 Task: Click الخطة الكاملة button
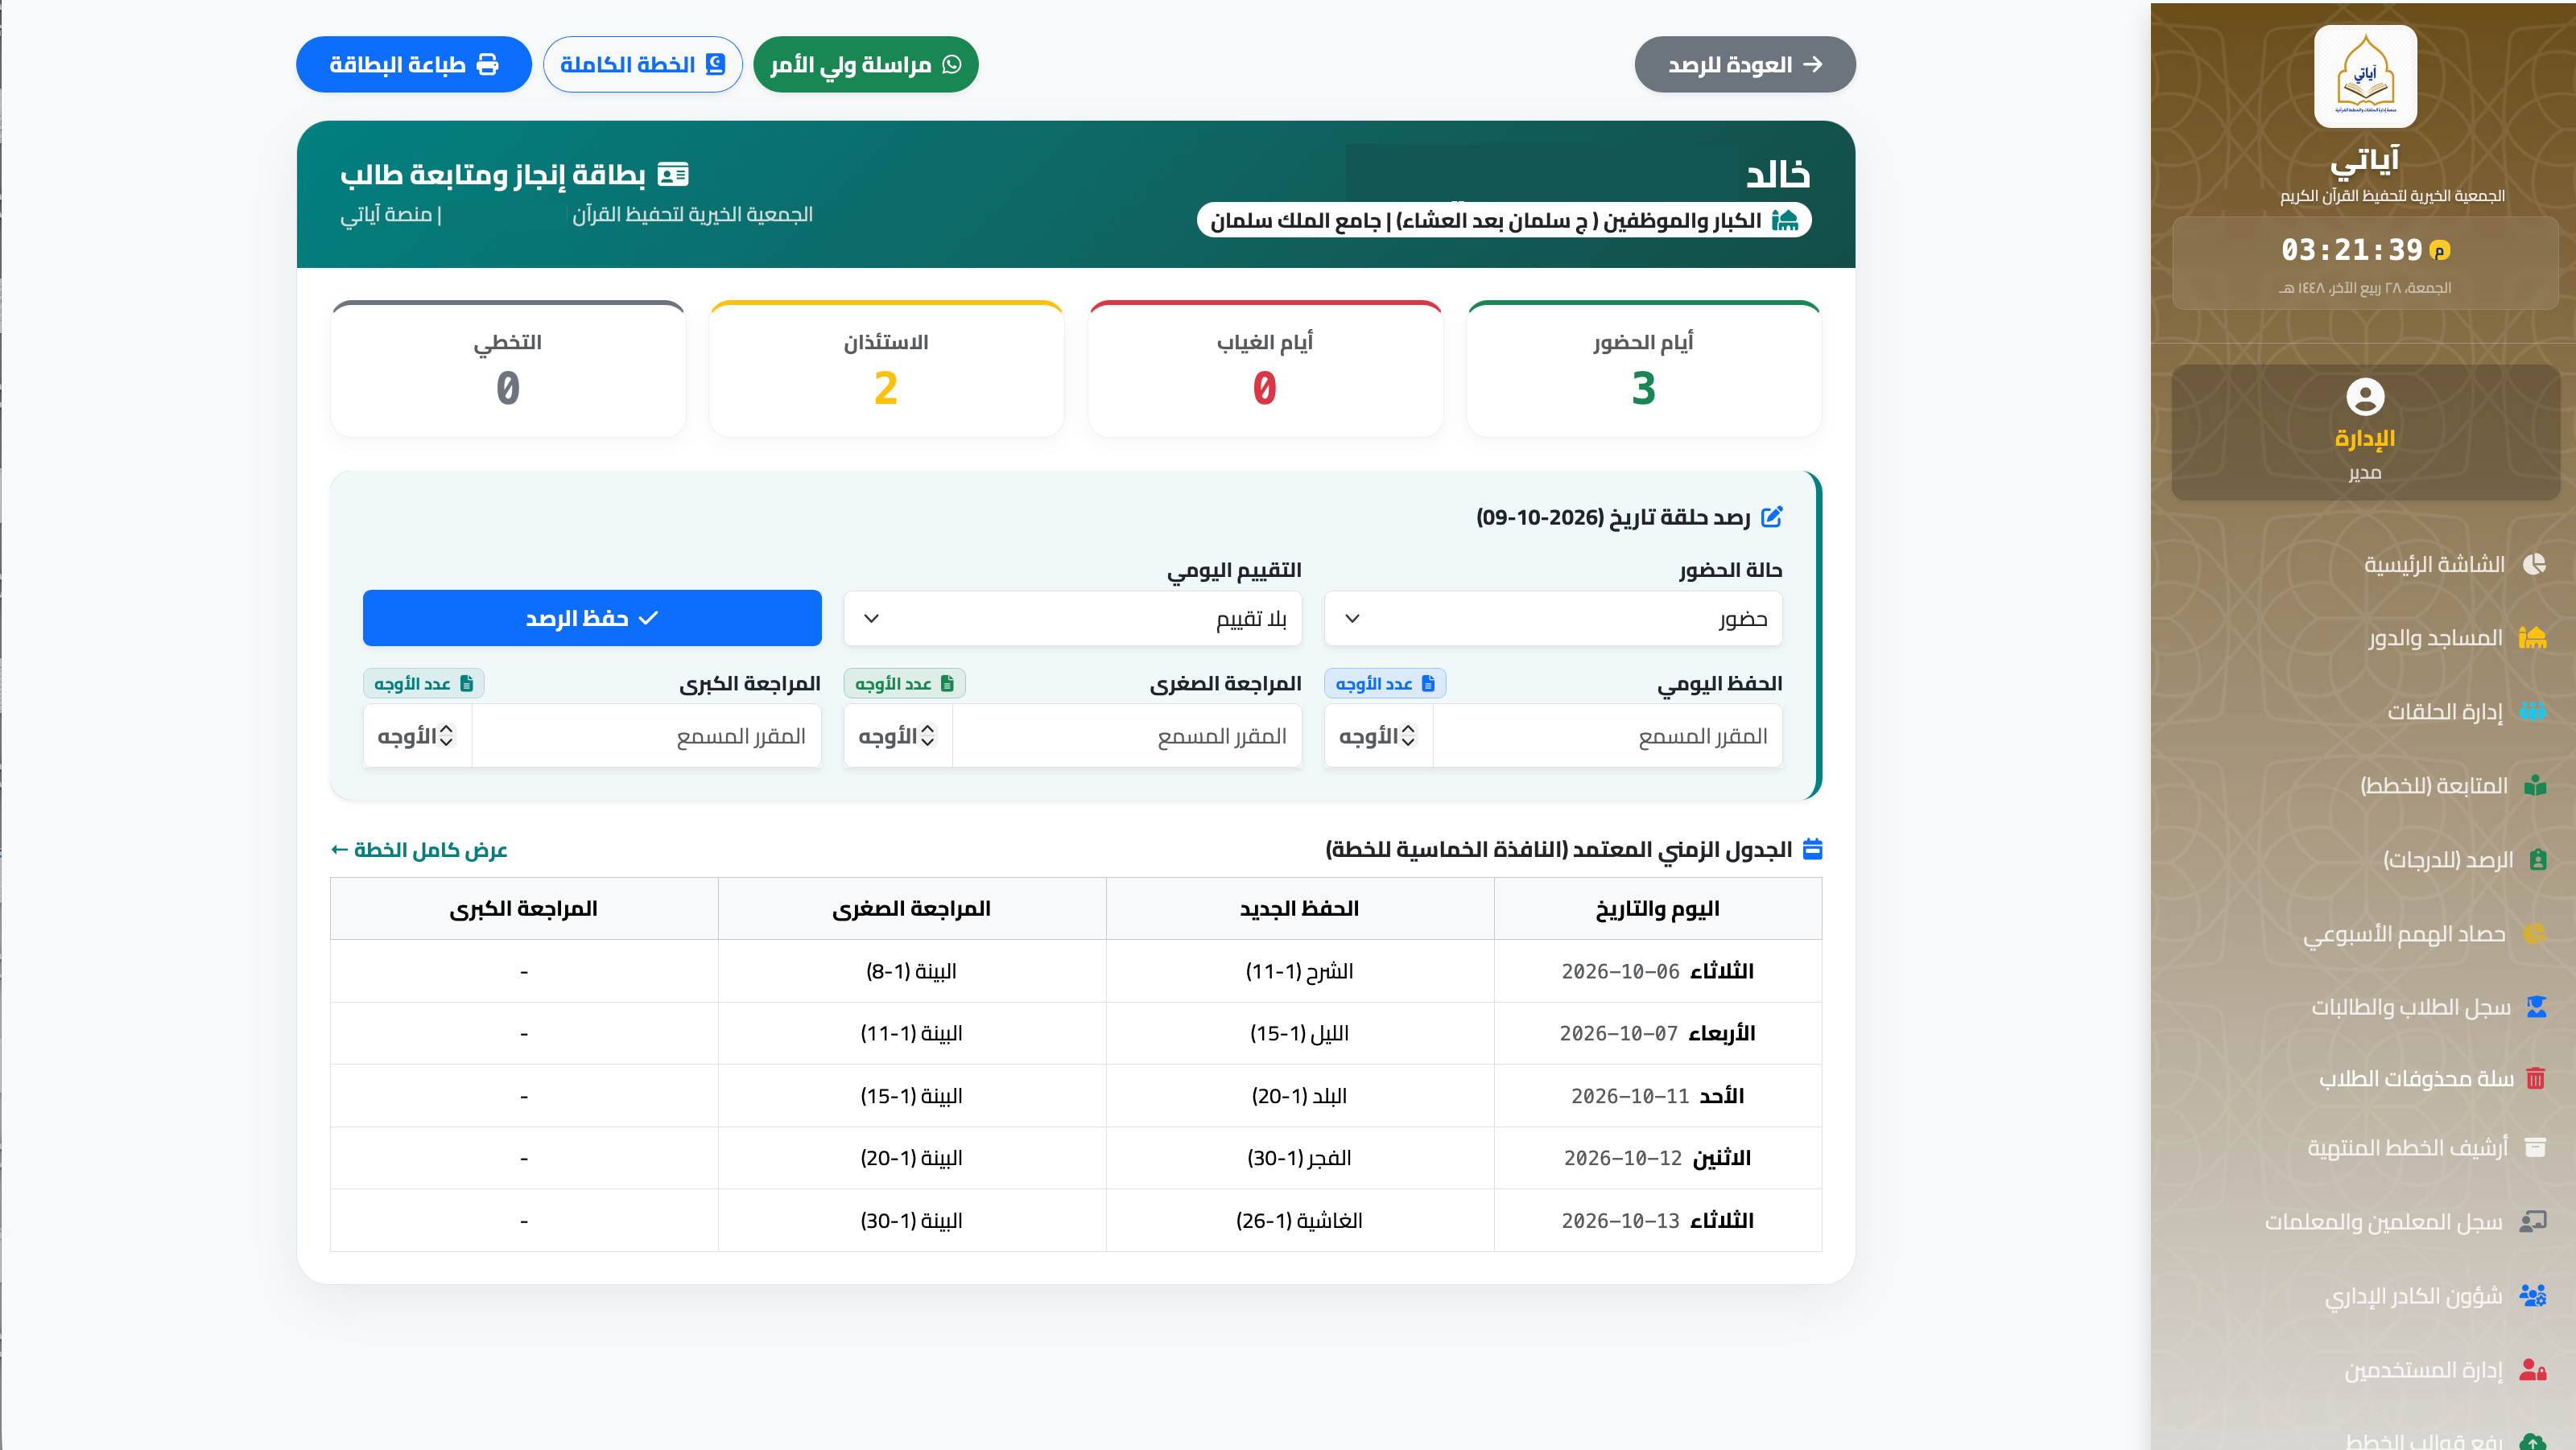click(x=643, y=65)
